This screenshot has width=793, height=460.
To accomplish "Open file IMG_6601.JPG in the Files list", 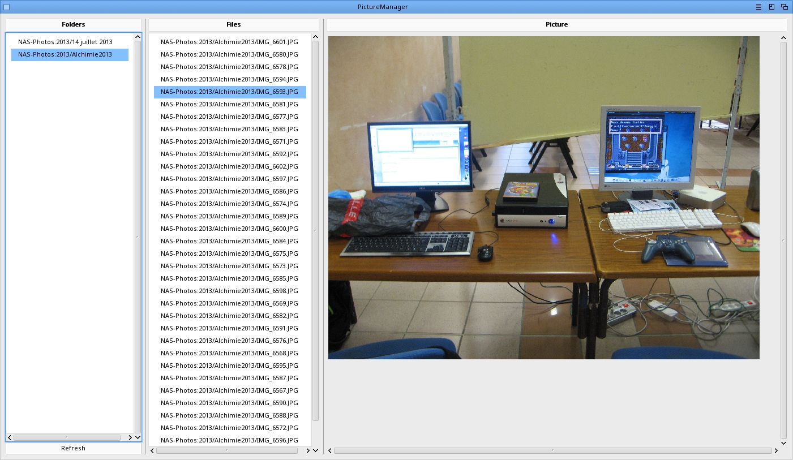I will click(229, 42).
